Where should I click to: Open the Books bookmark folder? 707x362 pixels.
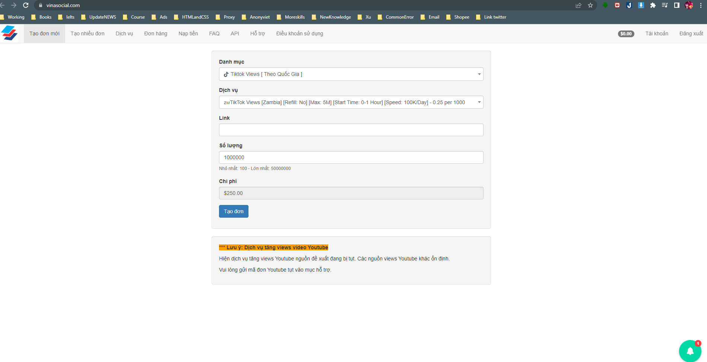click(41, 17)
